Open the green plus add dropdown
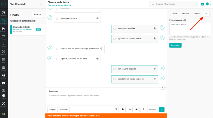213x118 pixels. (x=208, y=4)
